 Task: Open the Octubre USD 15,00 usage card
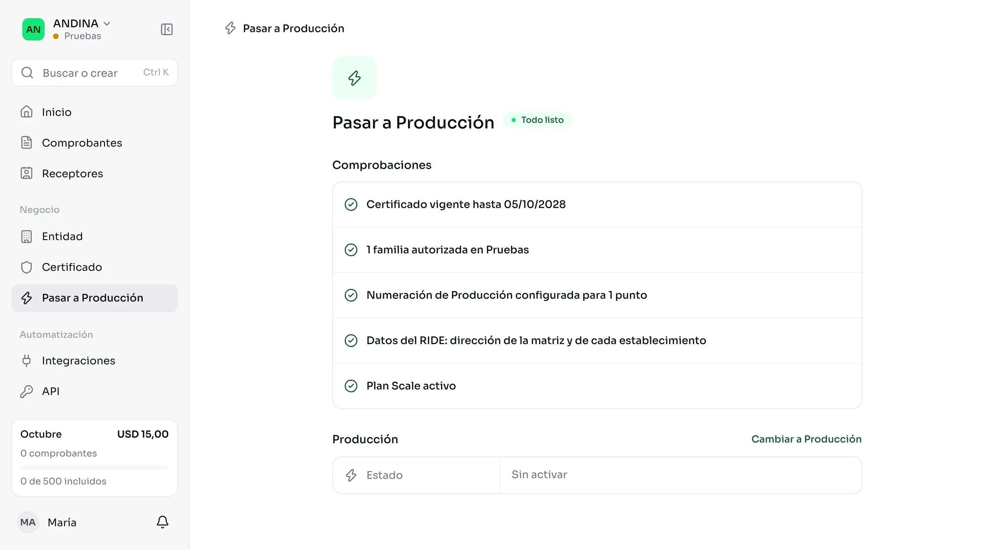click(x=95, y=458)
